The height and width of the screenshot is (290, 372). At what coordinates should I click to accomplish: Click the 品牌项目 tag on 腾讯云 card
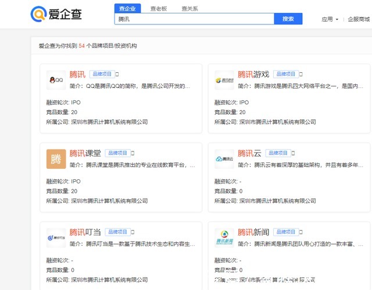coord(278,153)
